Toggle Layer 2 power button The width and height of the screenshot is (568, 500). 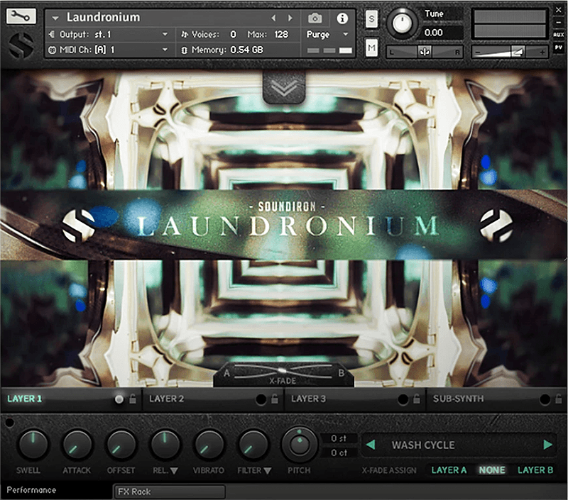[261, 399]
